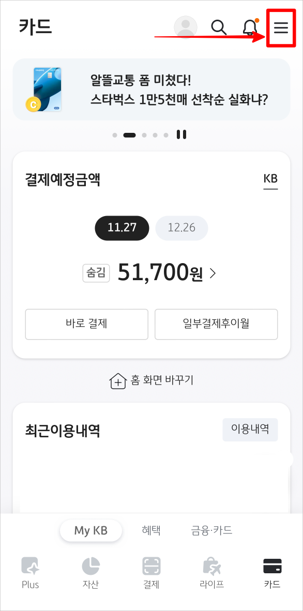Open the search icon
Image resolution: width=303 pixels, height=611 pixels.
coord(219,28)
